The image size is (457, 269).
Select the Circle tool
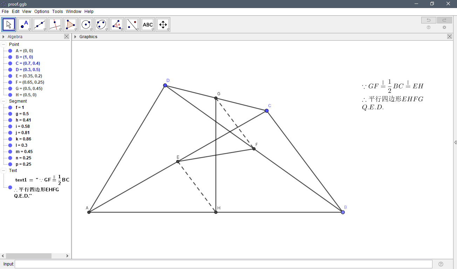86,24
